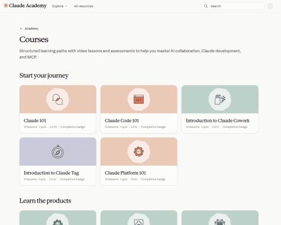Click the Learn the products heading

click(45, 201)
